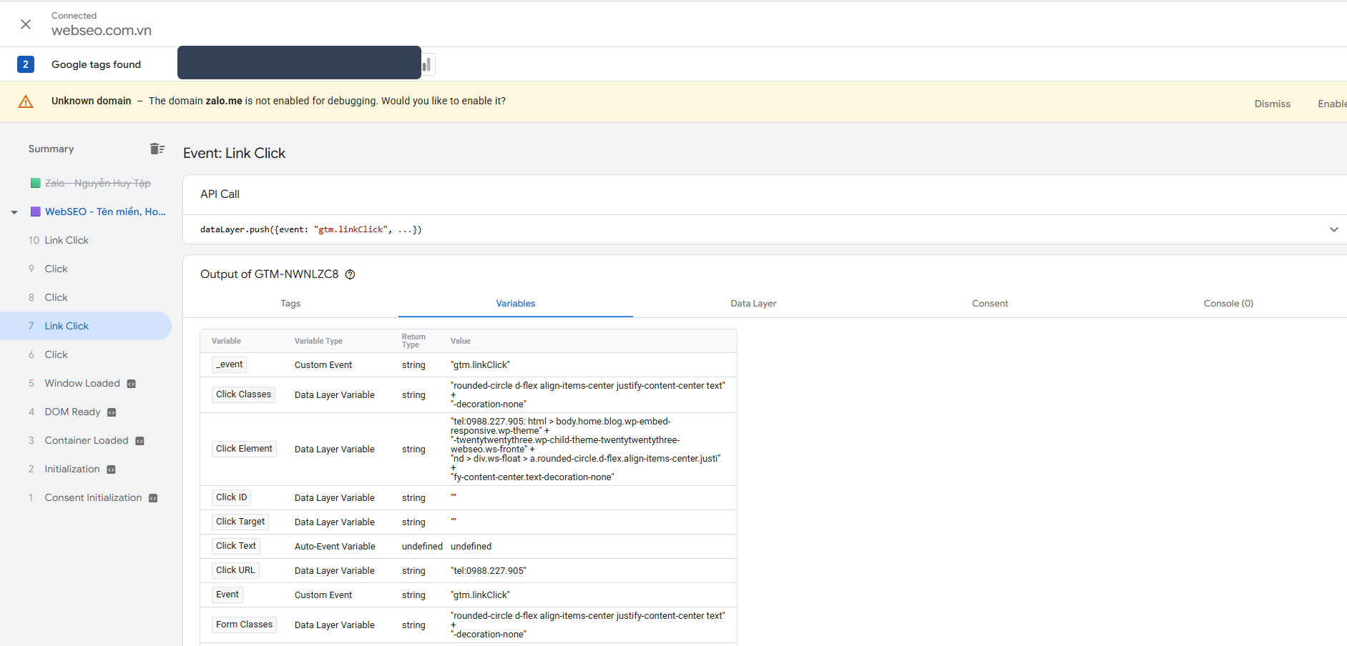Click the Variable Type column header

[318, 341]
